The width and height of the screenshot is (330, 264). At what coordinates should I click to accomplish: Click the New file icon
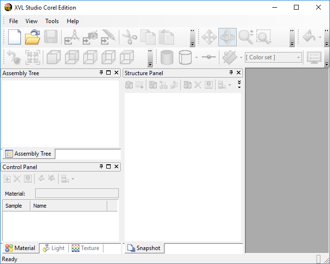pyautogui.click(x=15, y=37)
